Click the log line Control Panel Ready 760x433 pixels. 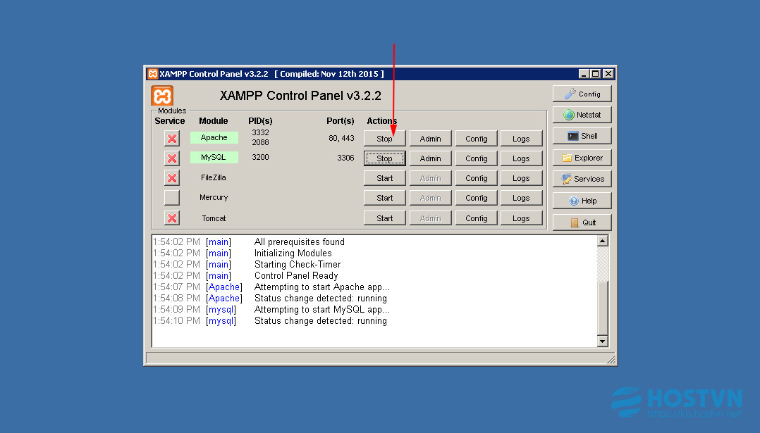point(296,276)
